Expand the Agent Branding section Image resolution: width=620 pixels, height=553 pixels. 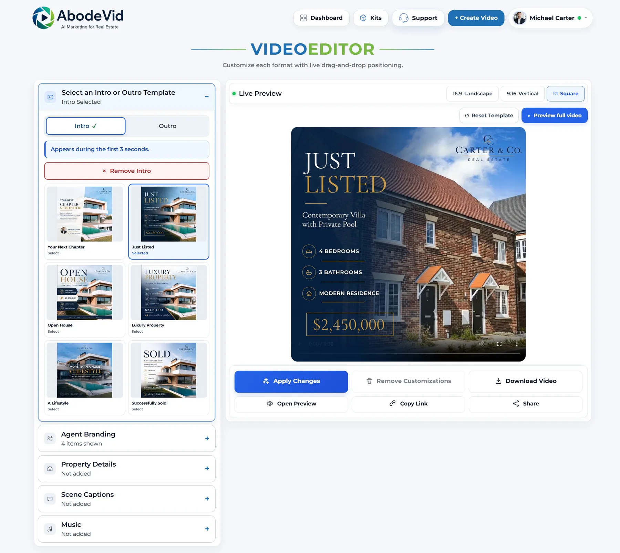(207, 438)
